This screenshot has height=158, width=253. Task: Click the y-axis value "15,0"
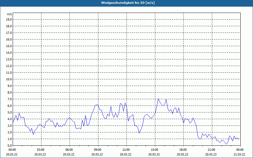[x=9, y=46]
